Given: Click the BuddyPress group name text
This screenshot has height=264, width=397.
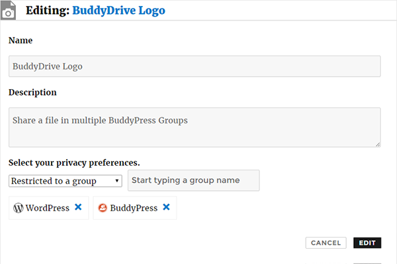Looking at the screenshot, I should [134, 208].
